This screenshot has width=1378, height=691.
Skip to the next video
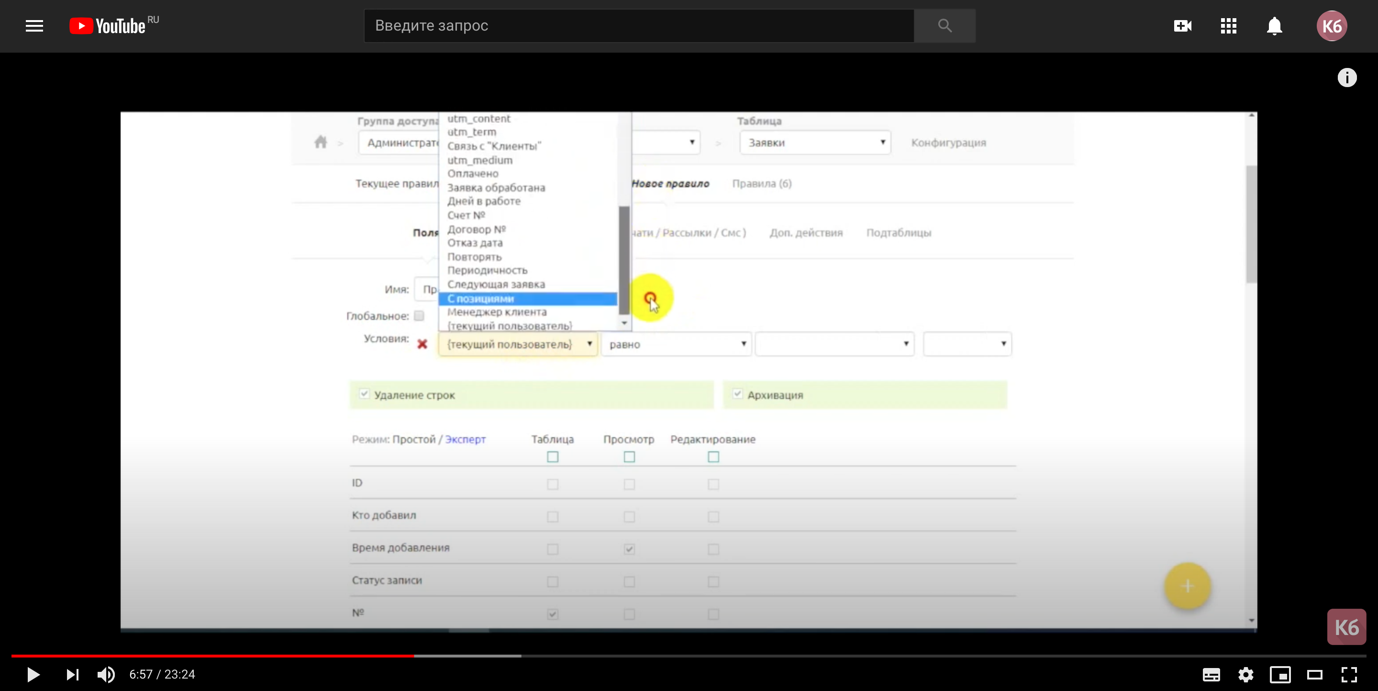pos(72,675)
